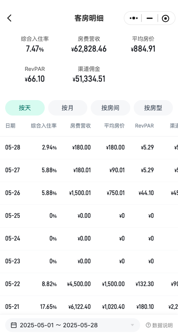Viewport: 178px width, 335px height.
Task: Click the question mark help icon
Action: 148,325
